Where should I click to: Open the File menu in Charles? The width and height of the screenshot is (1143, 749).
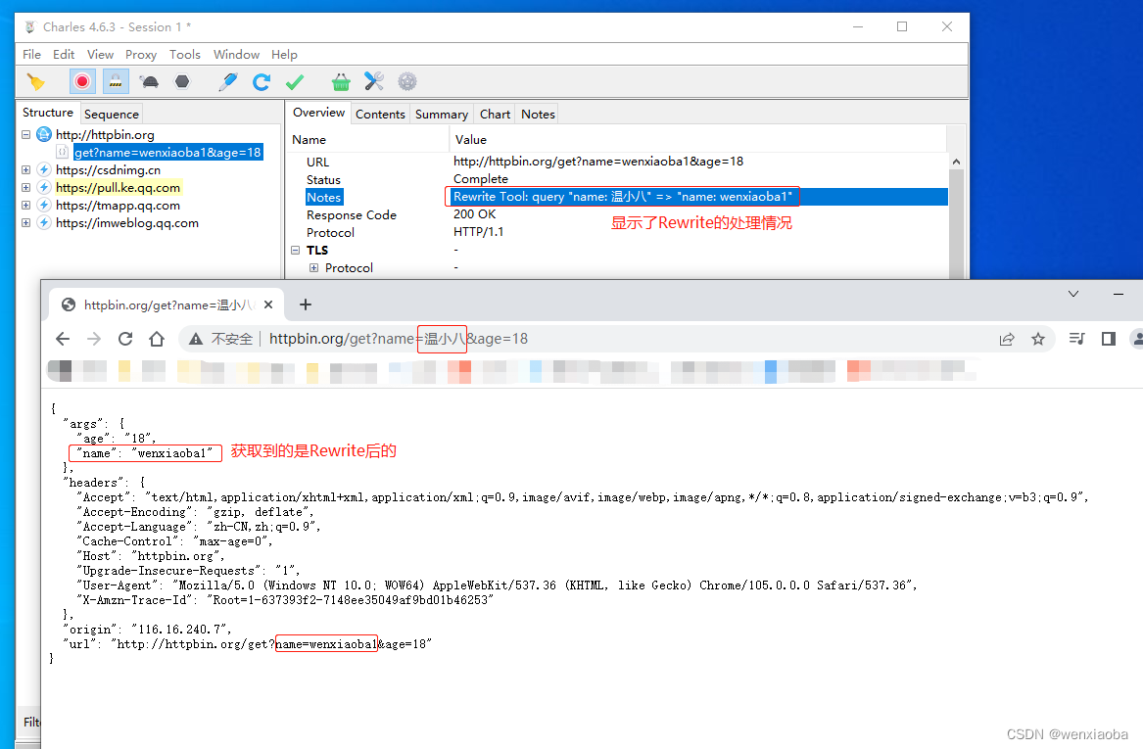click(32, 55)
